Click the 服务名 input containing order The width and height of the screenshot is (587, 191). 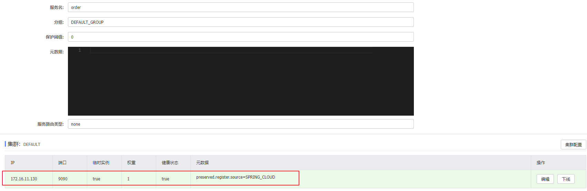(x=240, y=7)
